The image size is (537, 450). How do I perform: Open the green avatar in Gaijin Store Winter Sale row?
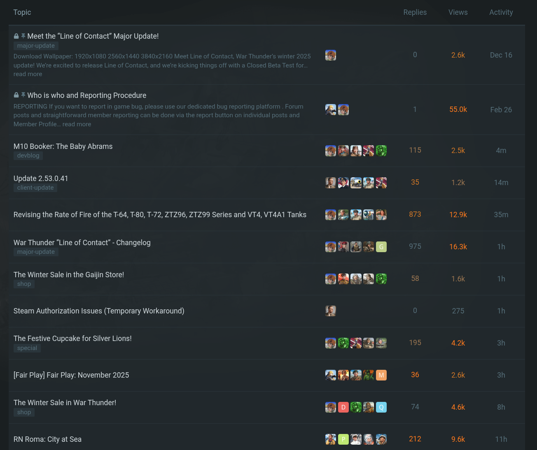coord(381,279)
